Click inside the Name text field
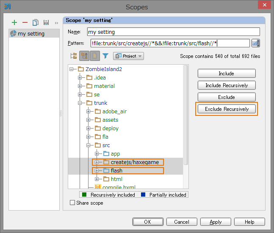Screen dimensions: 274x233 click(173, 32)
